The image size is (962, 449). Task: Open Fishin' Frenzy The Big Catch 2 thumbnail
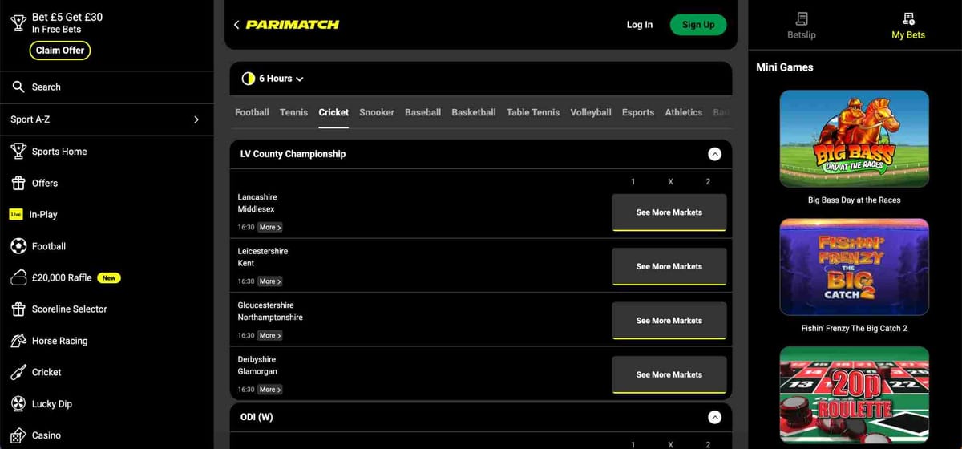854,266
